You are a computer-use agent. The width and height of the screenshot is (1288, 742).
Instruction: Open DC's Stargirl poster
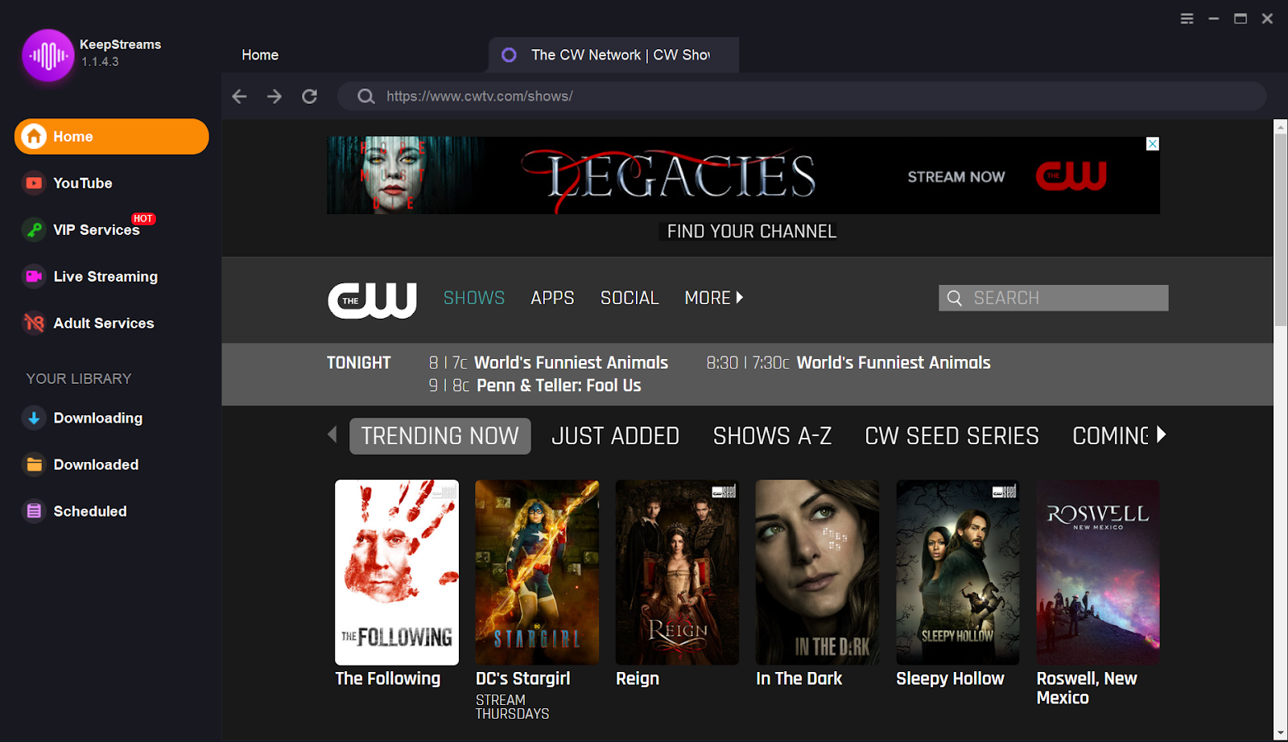click(x=537, y=572)
